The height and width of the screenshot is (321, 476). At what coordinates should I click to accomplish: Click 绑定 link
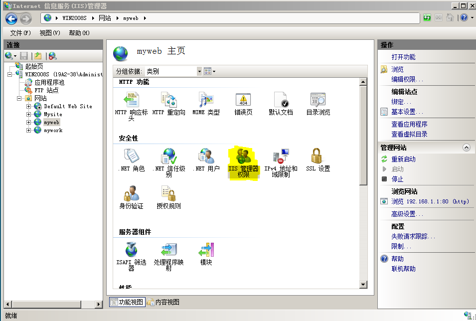point(401,102)
